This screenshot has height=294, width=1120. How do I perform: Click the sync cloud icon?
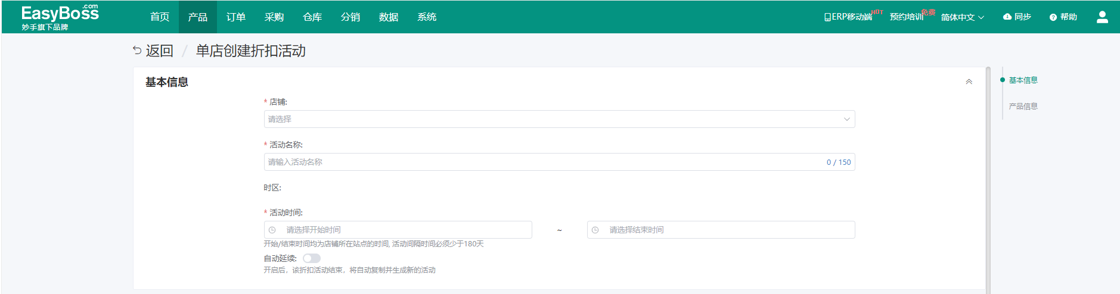point(1007,17)
